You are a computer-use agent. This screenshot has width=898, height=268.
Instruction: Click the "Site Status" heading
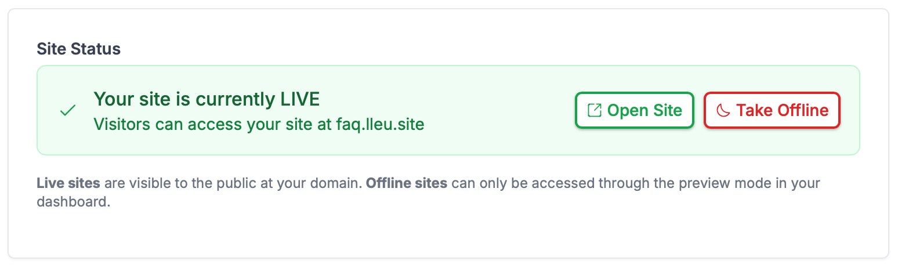click(78, 49)
